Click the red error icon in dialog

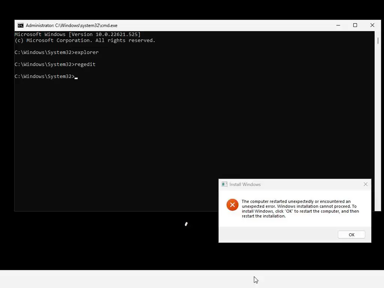232,205
